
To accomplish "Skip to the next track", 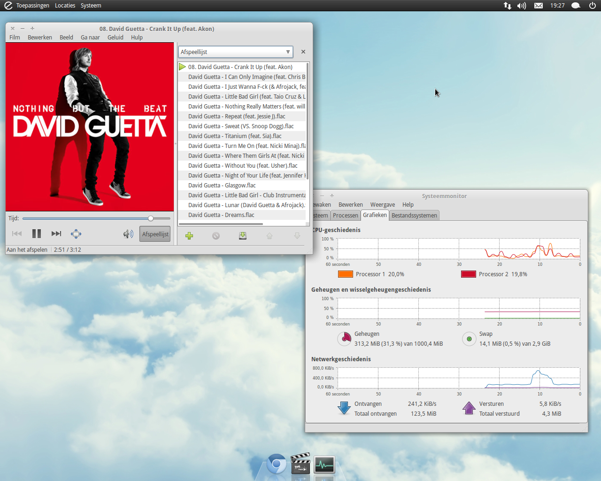I will click(x=56, y=234).
